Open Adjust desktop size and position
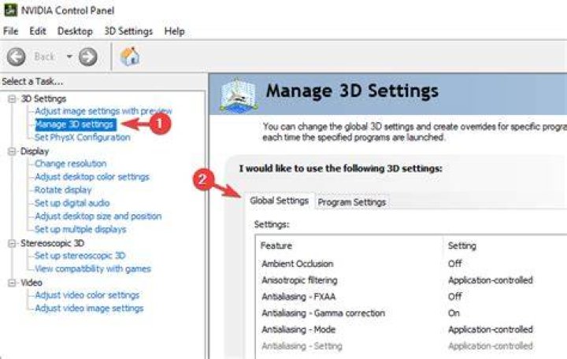The width and height of the screenshot is (567, 359). point(98,217)
